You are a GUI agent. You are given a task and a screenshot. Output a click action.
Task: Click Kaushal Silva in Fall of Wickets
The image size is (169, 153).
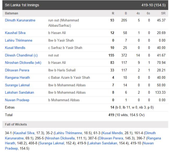[x=24, y=133]
